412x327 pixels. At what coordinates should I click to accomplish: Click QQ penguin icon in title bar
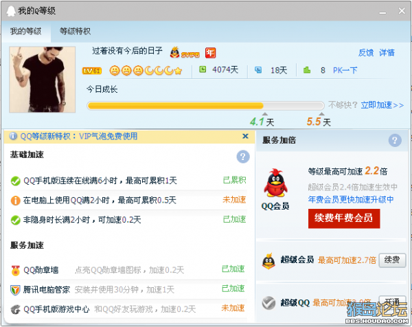coord(11,11)
